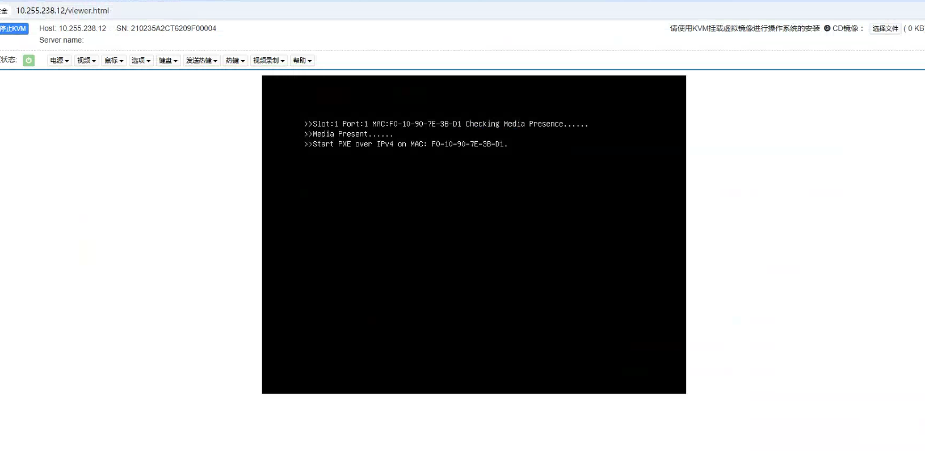The width and height of the screenshot is (925, 451).
Task: Click the 'Media Present' console line
Action: pyautogui.click(x=348, y=134)
